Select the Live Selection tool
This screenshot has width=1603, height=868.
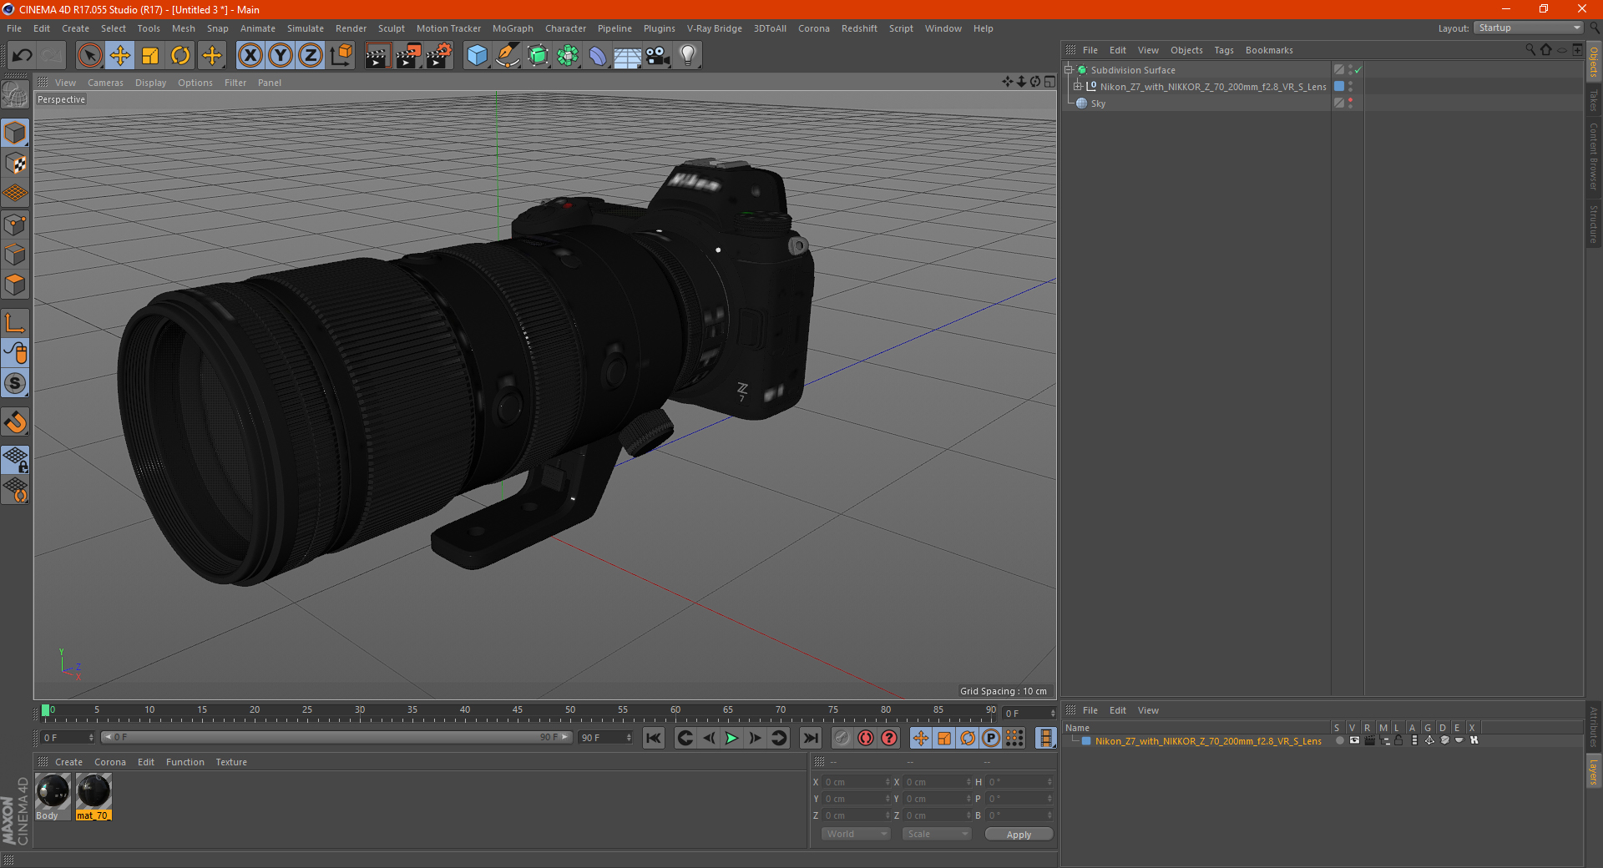pyautogui.click(x=89, y=56)
